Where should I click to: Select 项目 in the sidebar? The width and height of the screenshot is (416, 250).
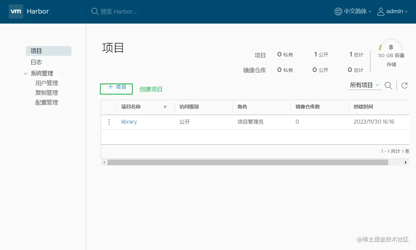coord(48,51)
